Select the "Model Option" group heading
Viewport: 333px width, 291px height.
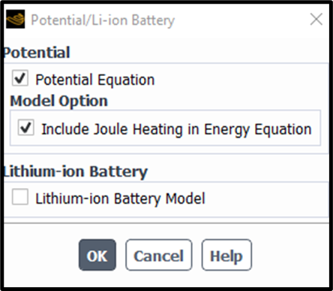point(59,101)
